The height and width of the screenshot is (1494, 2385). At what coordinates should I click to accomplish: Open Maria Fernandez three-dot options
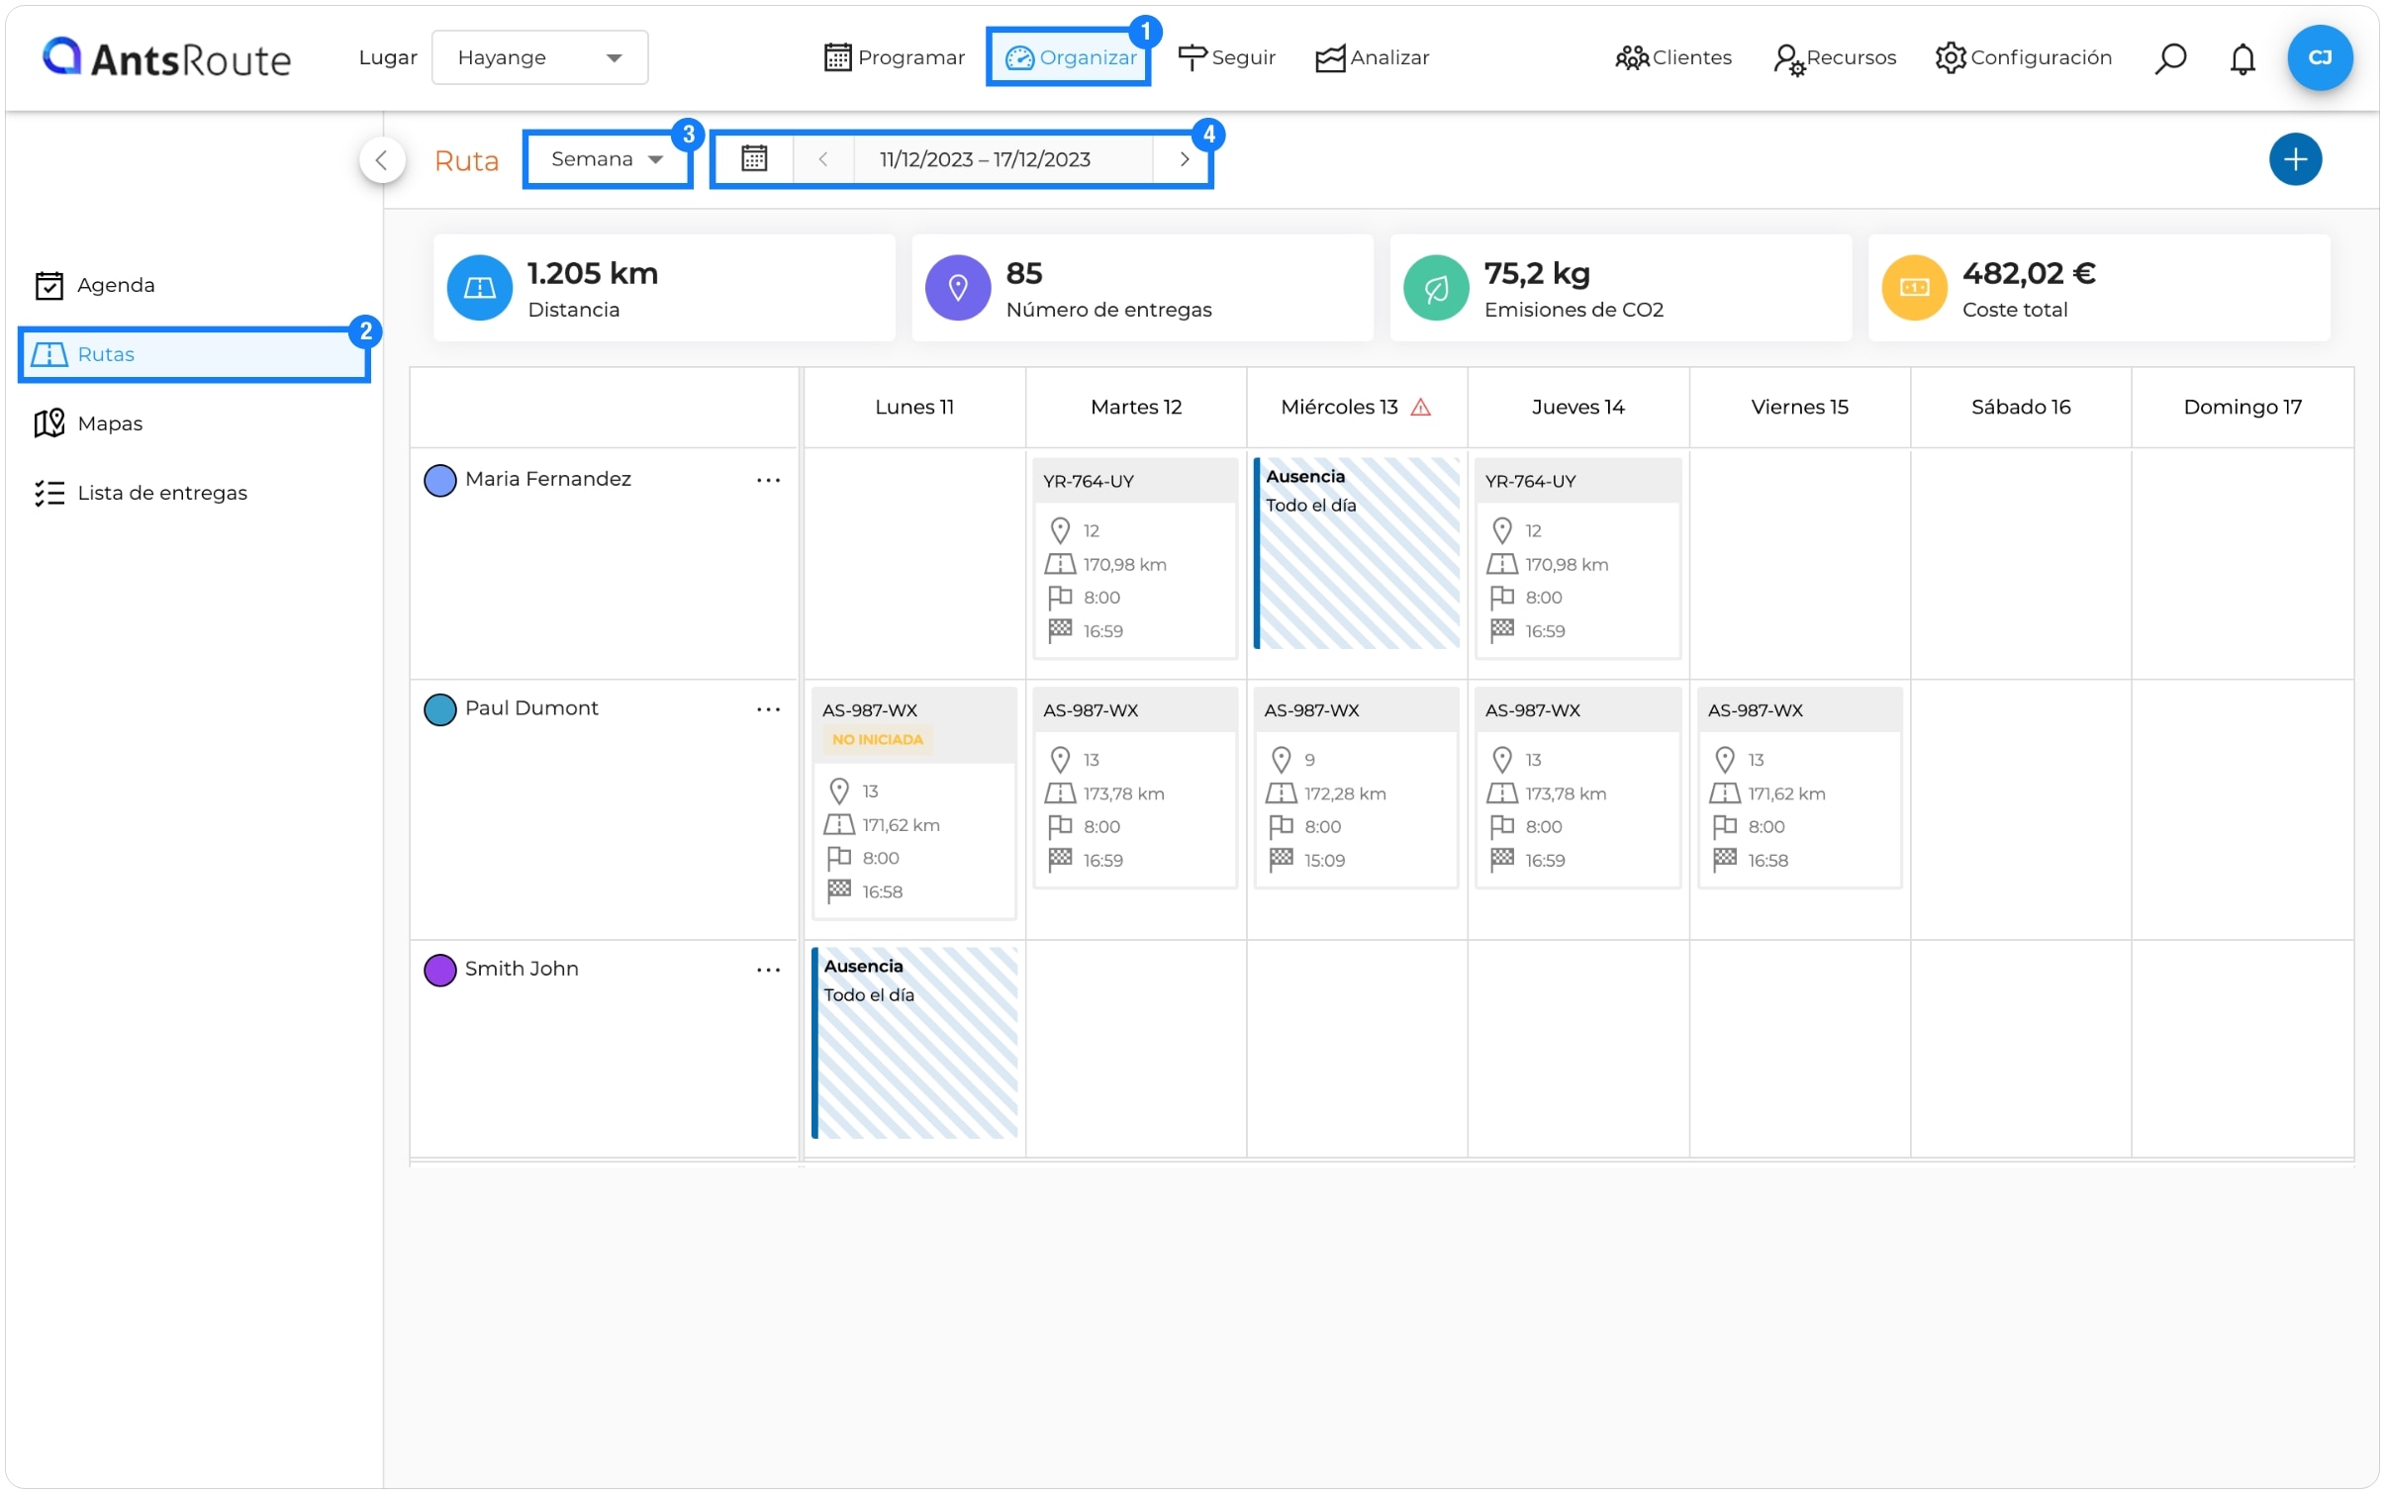point(768,480)
